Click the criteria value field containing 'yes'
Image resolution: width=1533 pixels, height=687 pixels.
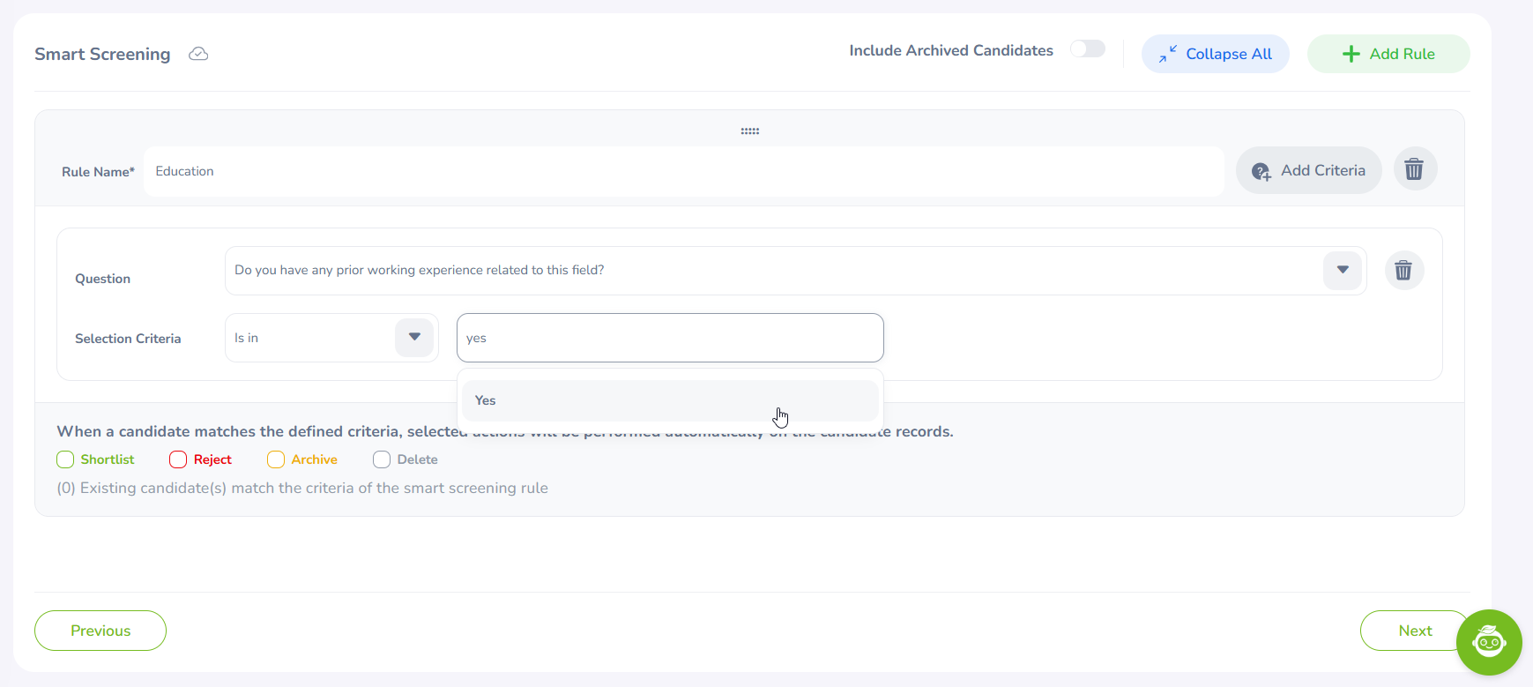click(670, 338)
